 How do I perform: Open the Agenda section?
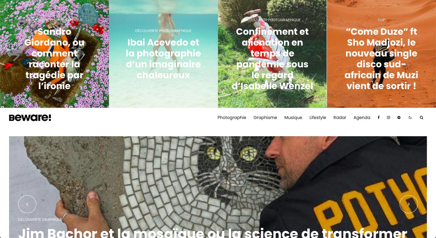(x=362, y=117)
